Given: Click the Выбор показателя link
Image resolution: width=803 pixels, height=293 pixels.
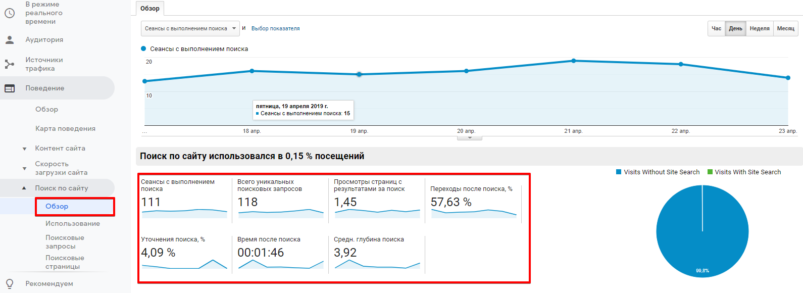Looking at the screenshot, I should (x=275, y=29).
